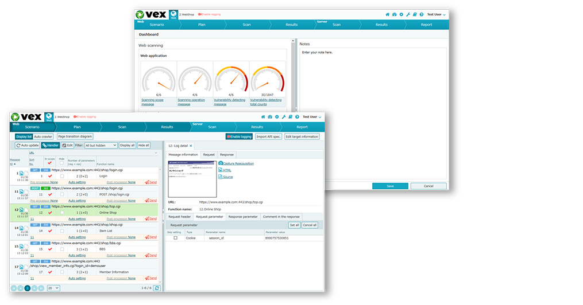
Task: Click the Capture Reacquisition camera link
Action: (x=236, y=163)
